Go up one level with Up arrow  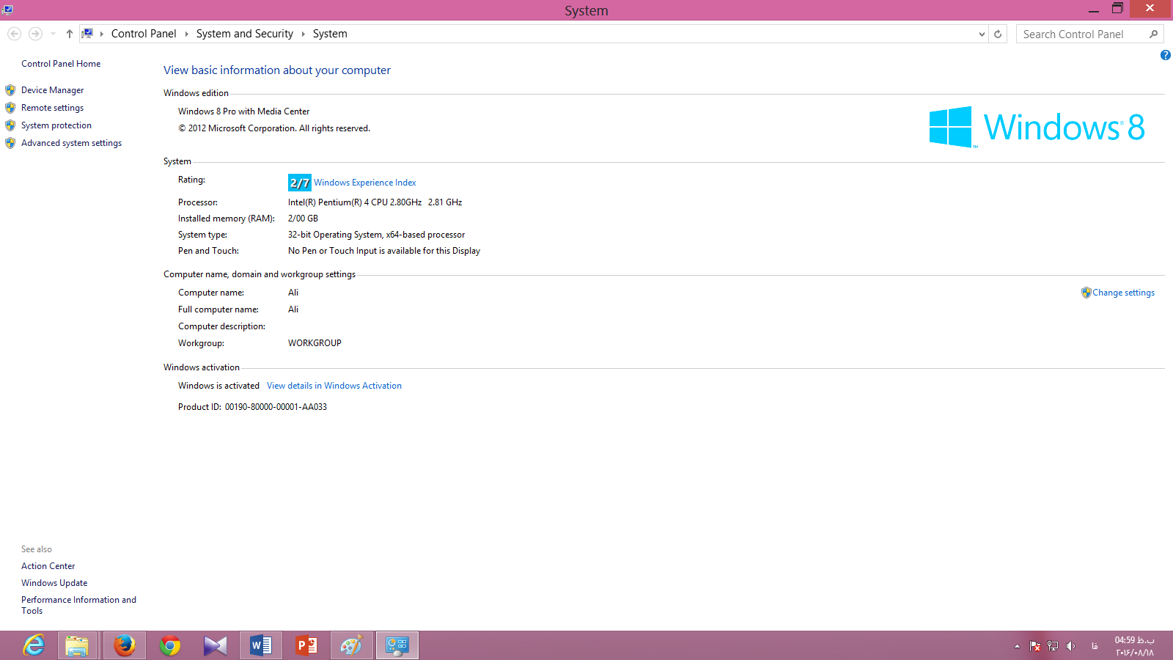pos(69,34)
